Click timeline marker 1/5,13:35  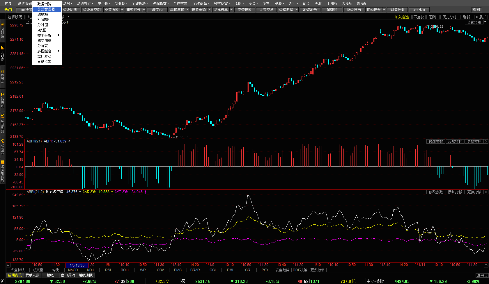tap(77, 265)
